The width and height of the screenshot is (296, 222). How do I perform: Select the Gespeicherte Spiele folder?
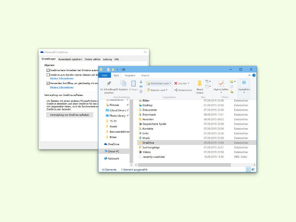[x=197, y=124]
